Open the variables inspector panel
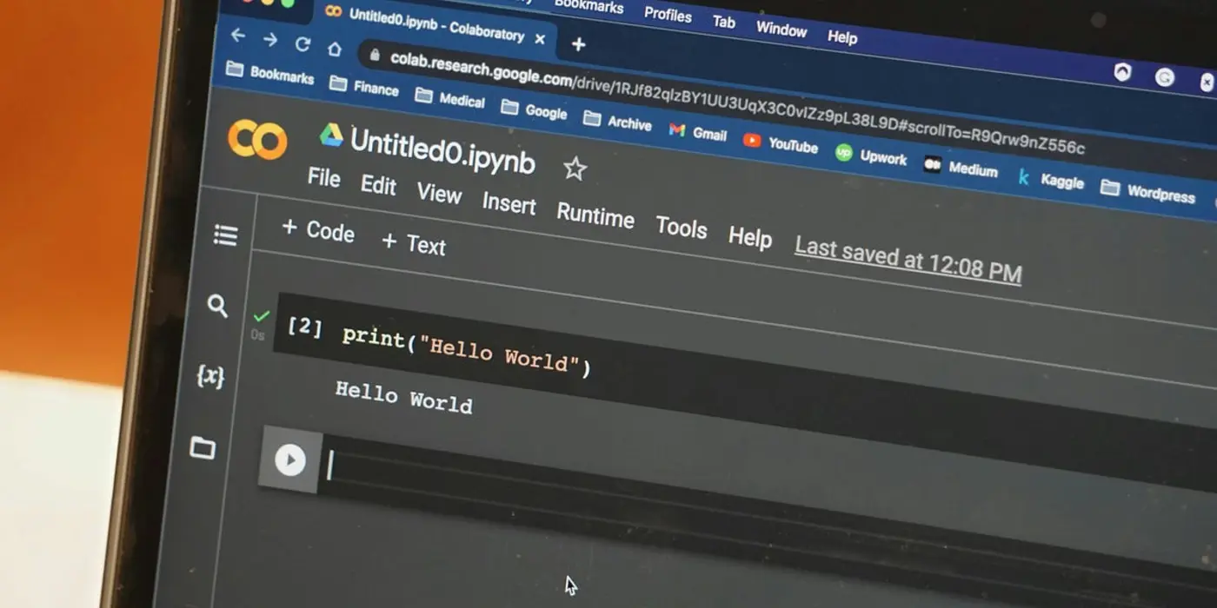The image size is (1217, 608). point(210,375)
